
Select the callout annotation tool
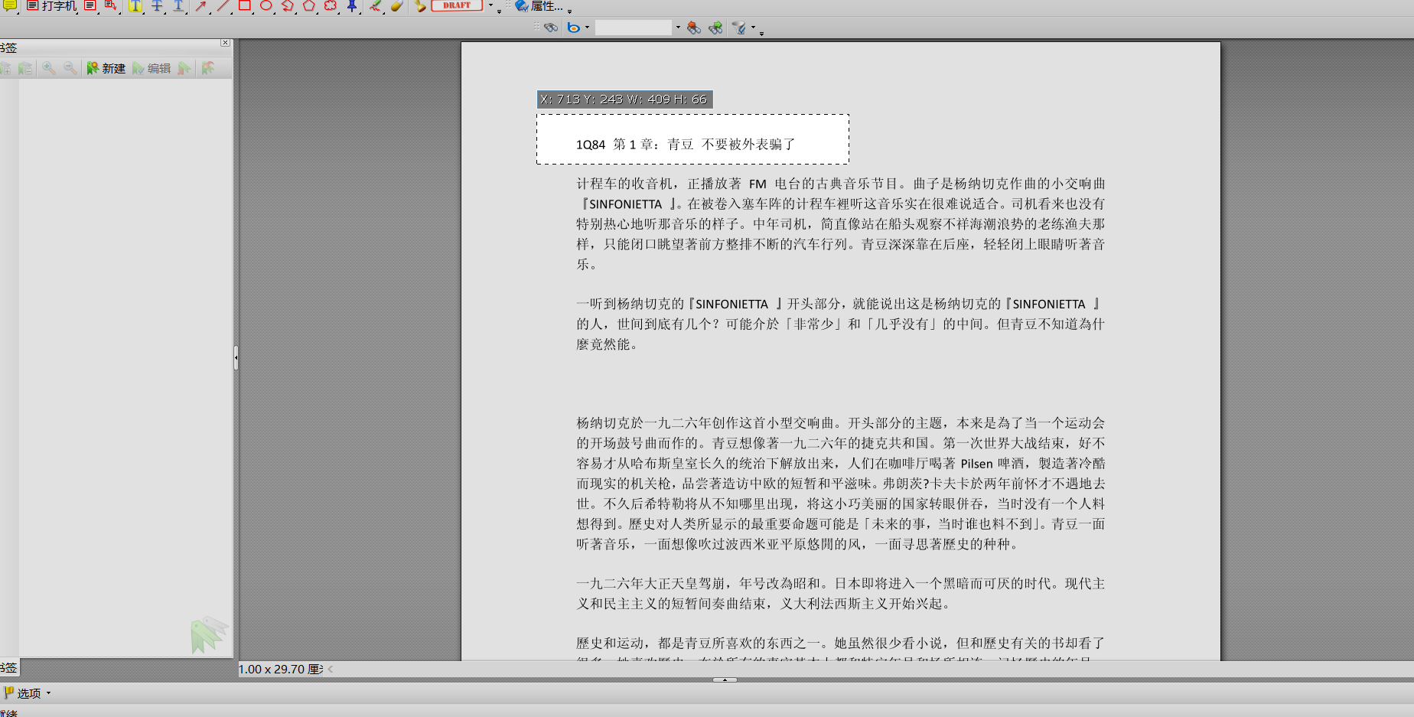[x=111, y=6]
